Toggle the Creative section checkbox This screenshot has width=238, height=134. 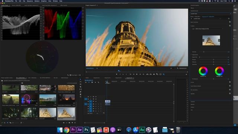(230, 26)
